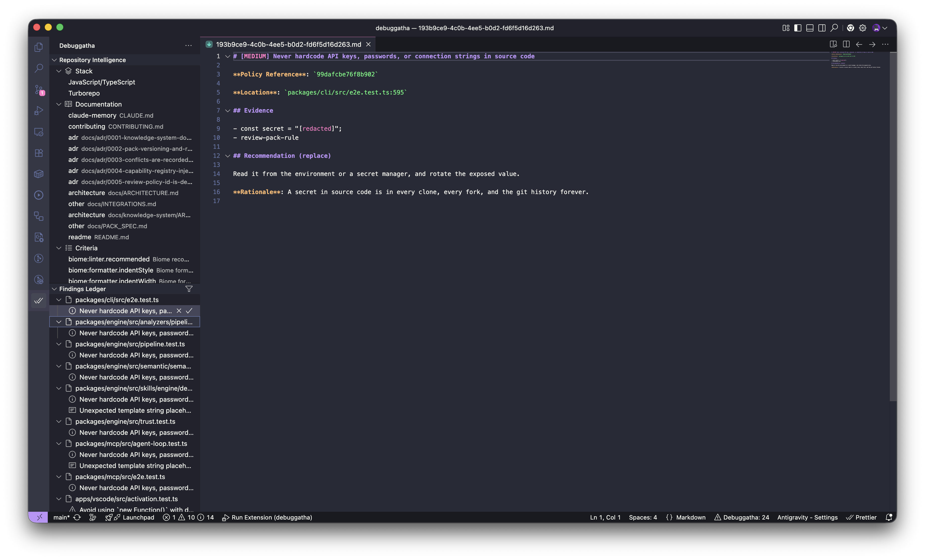Click line 14 recommendation text in editor

click(376, 174)
